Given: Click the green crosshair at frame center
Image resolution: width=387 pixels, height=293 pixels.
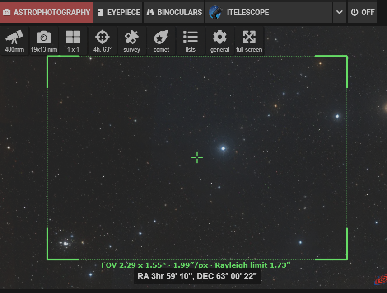Looking at the screenshot, I should (197, 158).
